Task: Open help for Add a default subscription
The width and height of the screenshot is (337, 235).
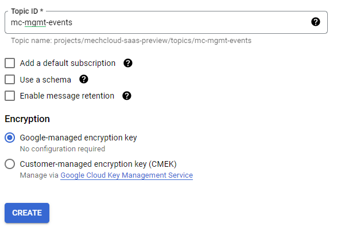Action: pos(128,63)
